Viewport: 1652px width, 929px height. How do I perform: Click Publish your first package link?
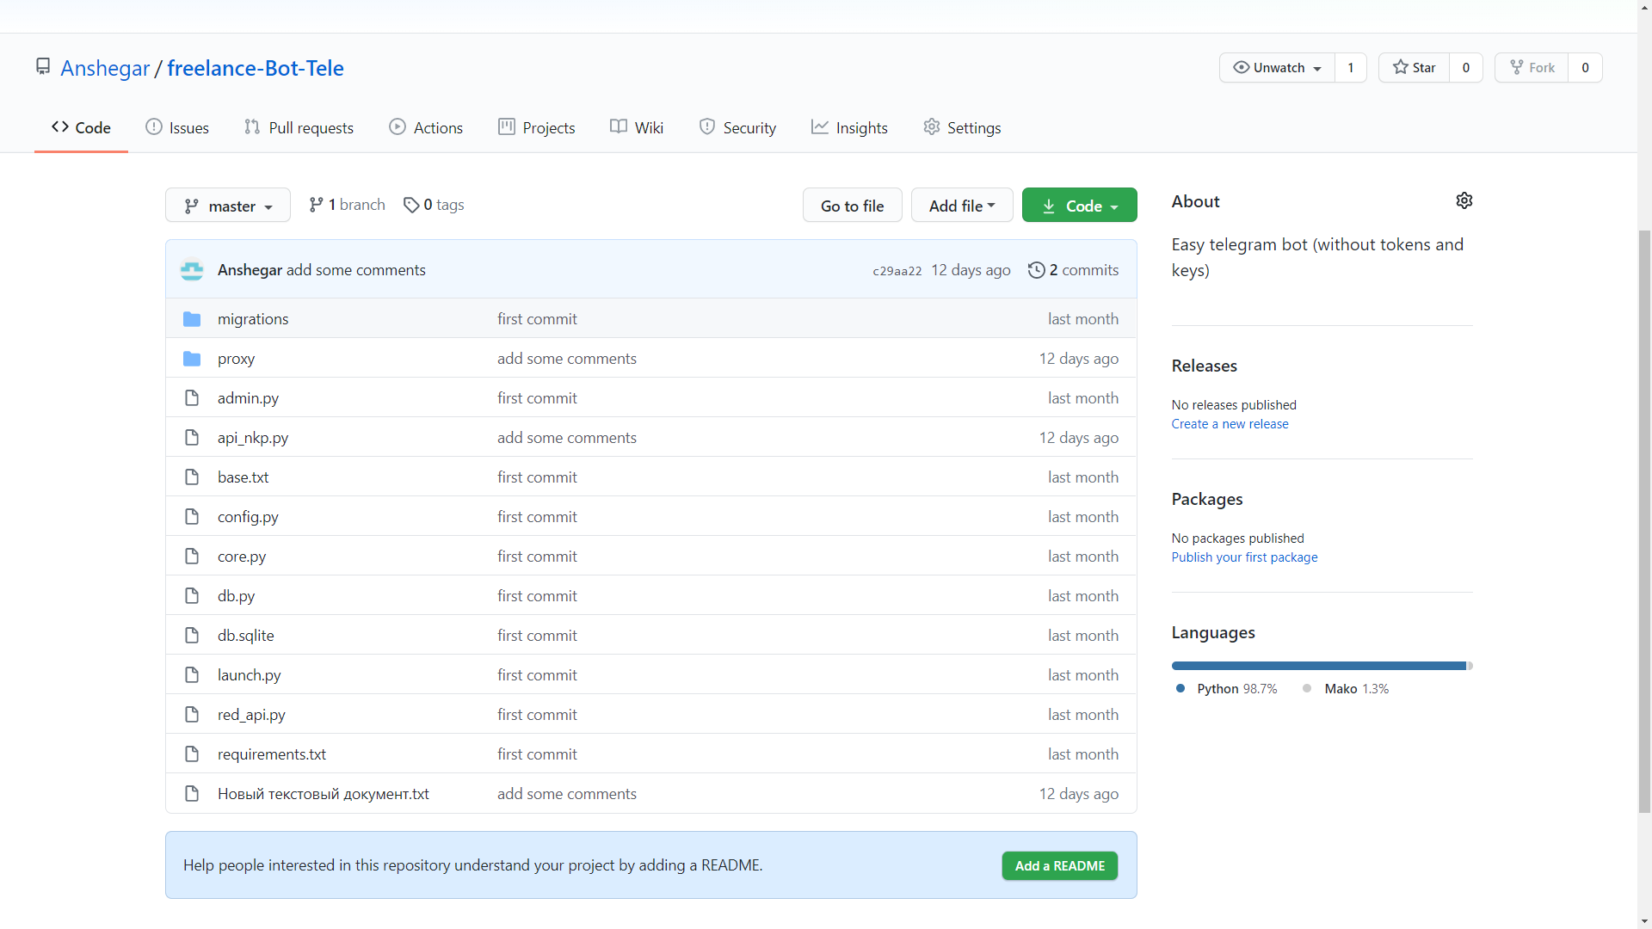pos(1244,557)
